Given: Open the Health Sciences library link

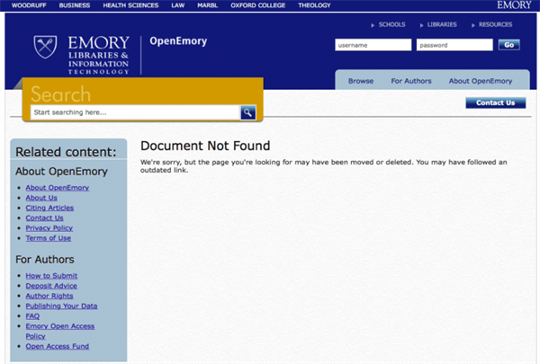Looking at the screenshot, I should point(130,5).
